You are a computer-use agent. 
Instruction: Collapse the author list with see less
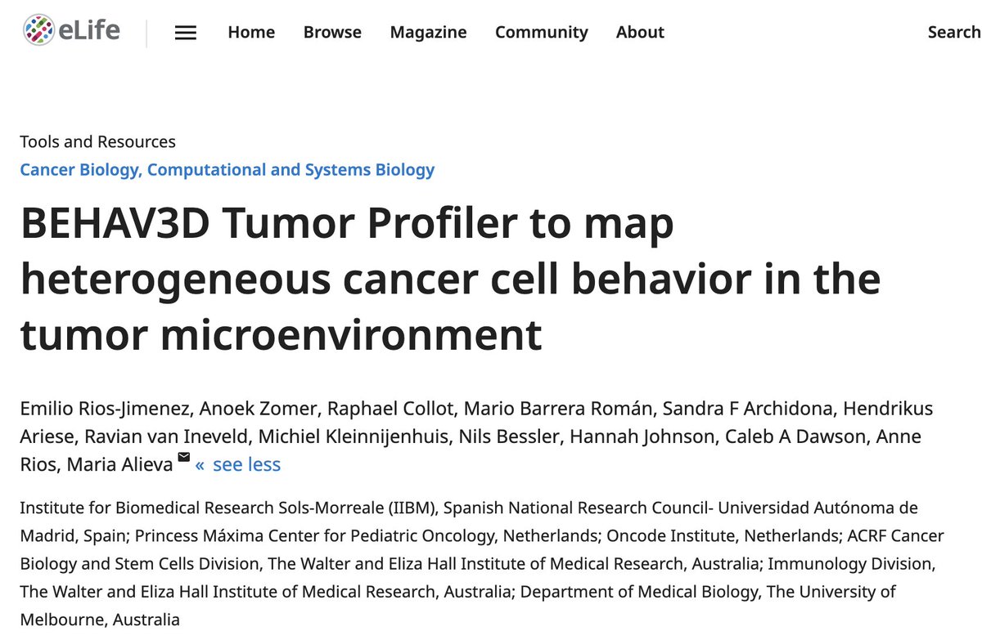coord(250,463)
